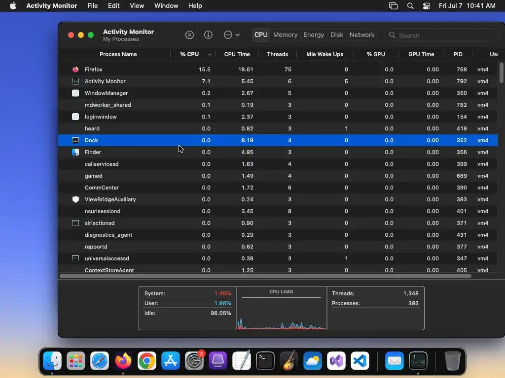Sort by the GPU Time column header
This screenshot has height=378, width=505.
[421, 54]
